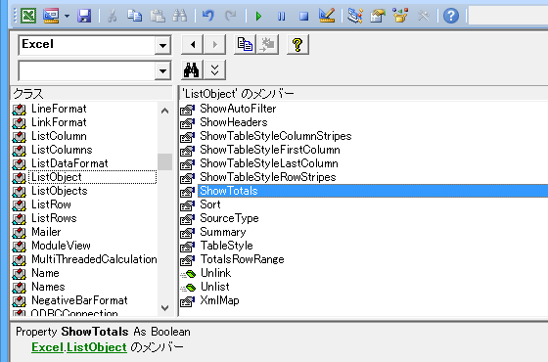The image size is (548, 362).
Task: Open Visual Basic Help icon
Action: tap(451, 16)
